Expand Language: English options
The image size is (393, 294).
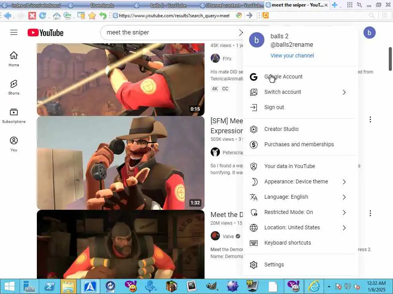click(344, 197)
